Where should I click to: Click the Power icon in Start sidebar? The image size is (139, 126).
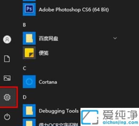[7, 117]
